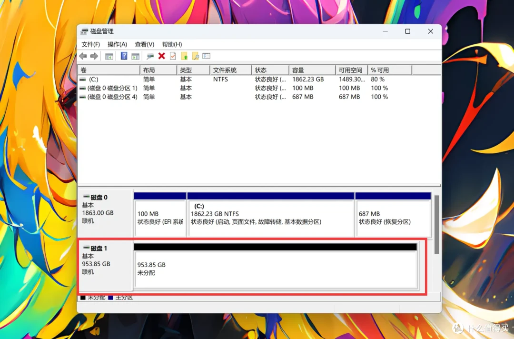The width and height of the screenshot is (514, 339).
Task: Select the 磁盘 0 磁盘分区 1 volume row
Action: coord(259,88)
